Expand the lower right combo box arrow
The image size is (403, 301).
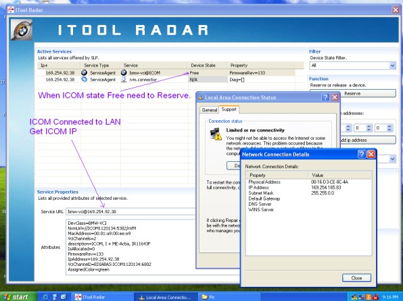(392, 159)
